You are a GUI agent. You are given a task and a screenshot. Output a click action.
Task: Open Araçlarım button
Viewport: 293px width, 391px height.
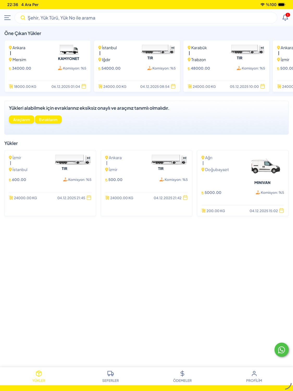pyautogui.click(x=21, y=120)
